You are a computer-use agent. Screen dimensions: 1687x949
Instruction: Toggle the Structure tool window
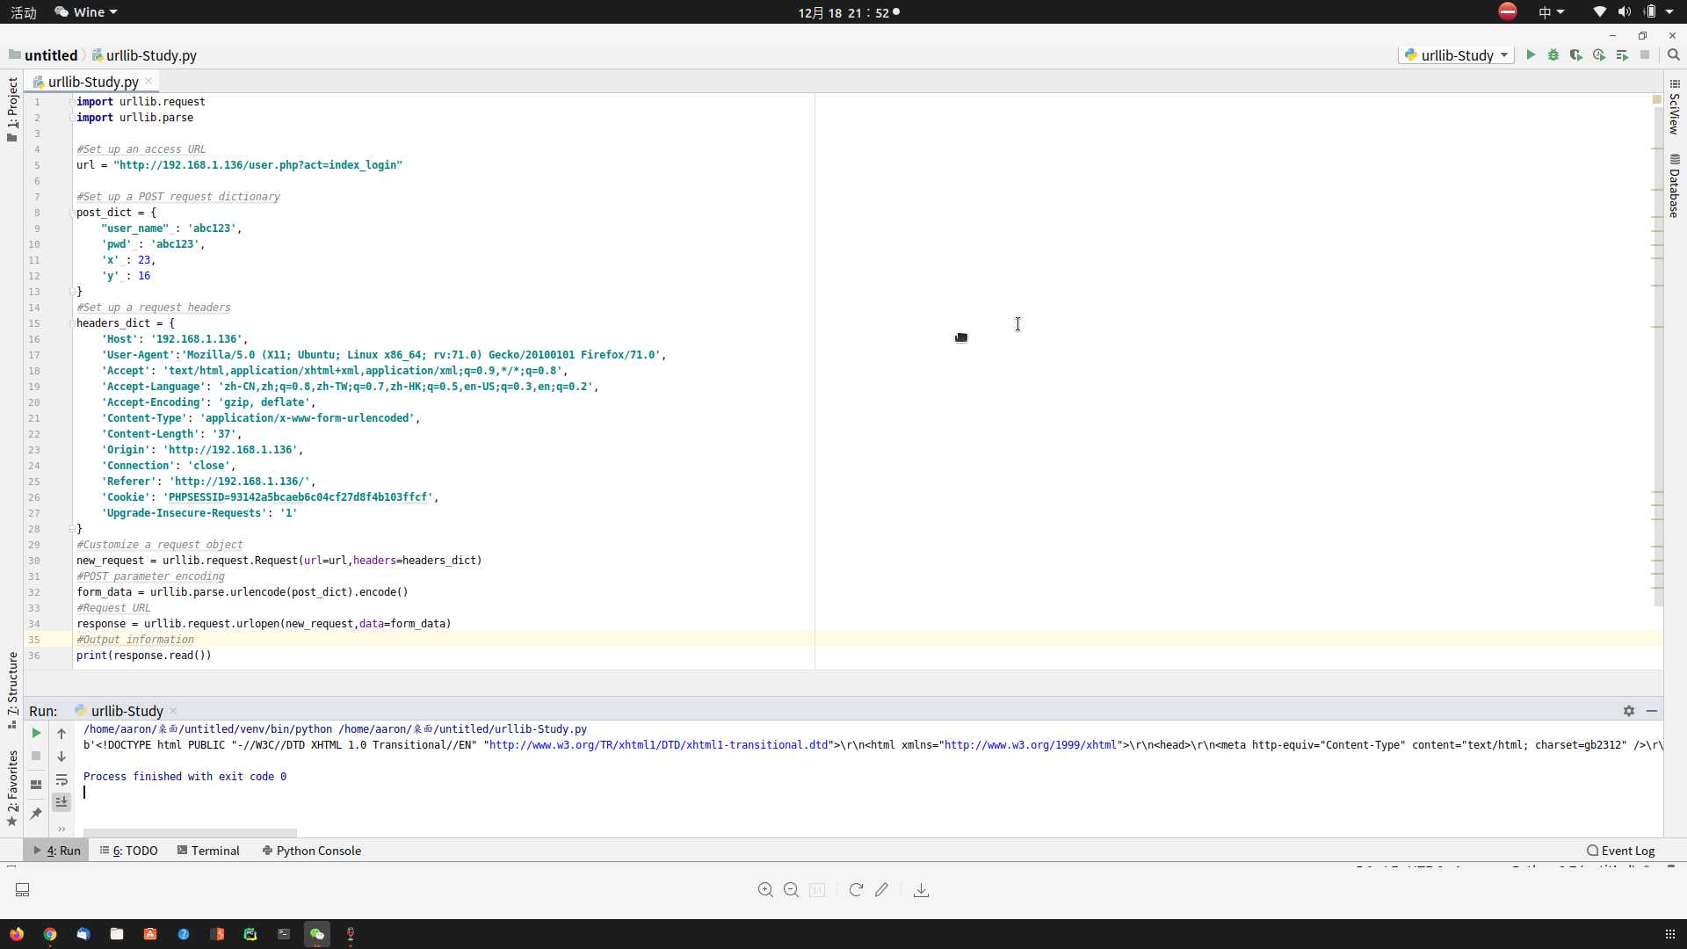(x=12, y=691)
